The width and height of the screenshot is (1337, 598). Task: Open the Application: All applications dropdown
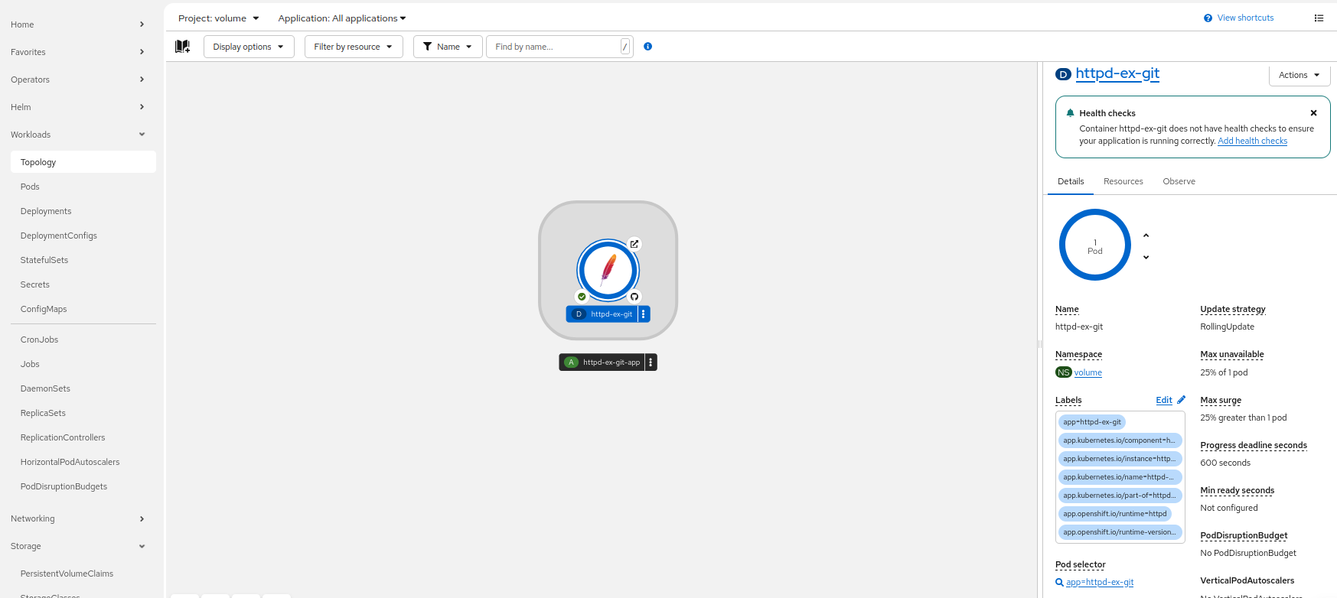[342, 18]
